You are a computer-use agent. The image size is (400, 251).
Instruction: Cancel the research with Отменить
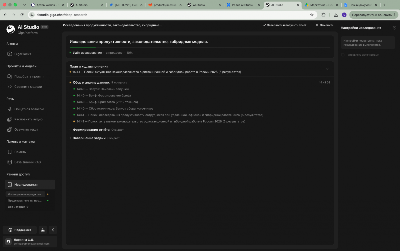pyautogui.click(x=325, y=25)
